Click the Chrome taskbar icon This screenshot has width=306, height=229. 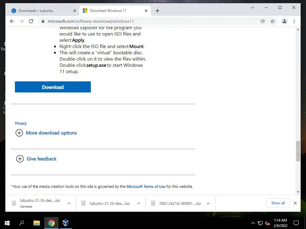[51, 223]
